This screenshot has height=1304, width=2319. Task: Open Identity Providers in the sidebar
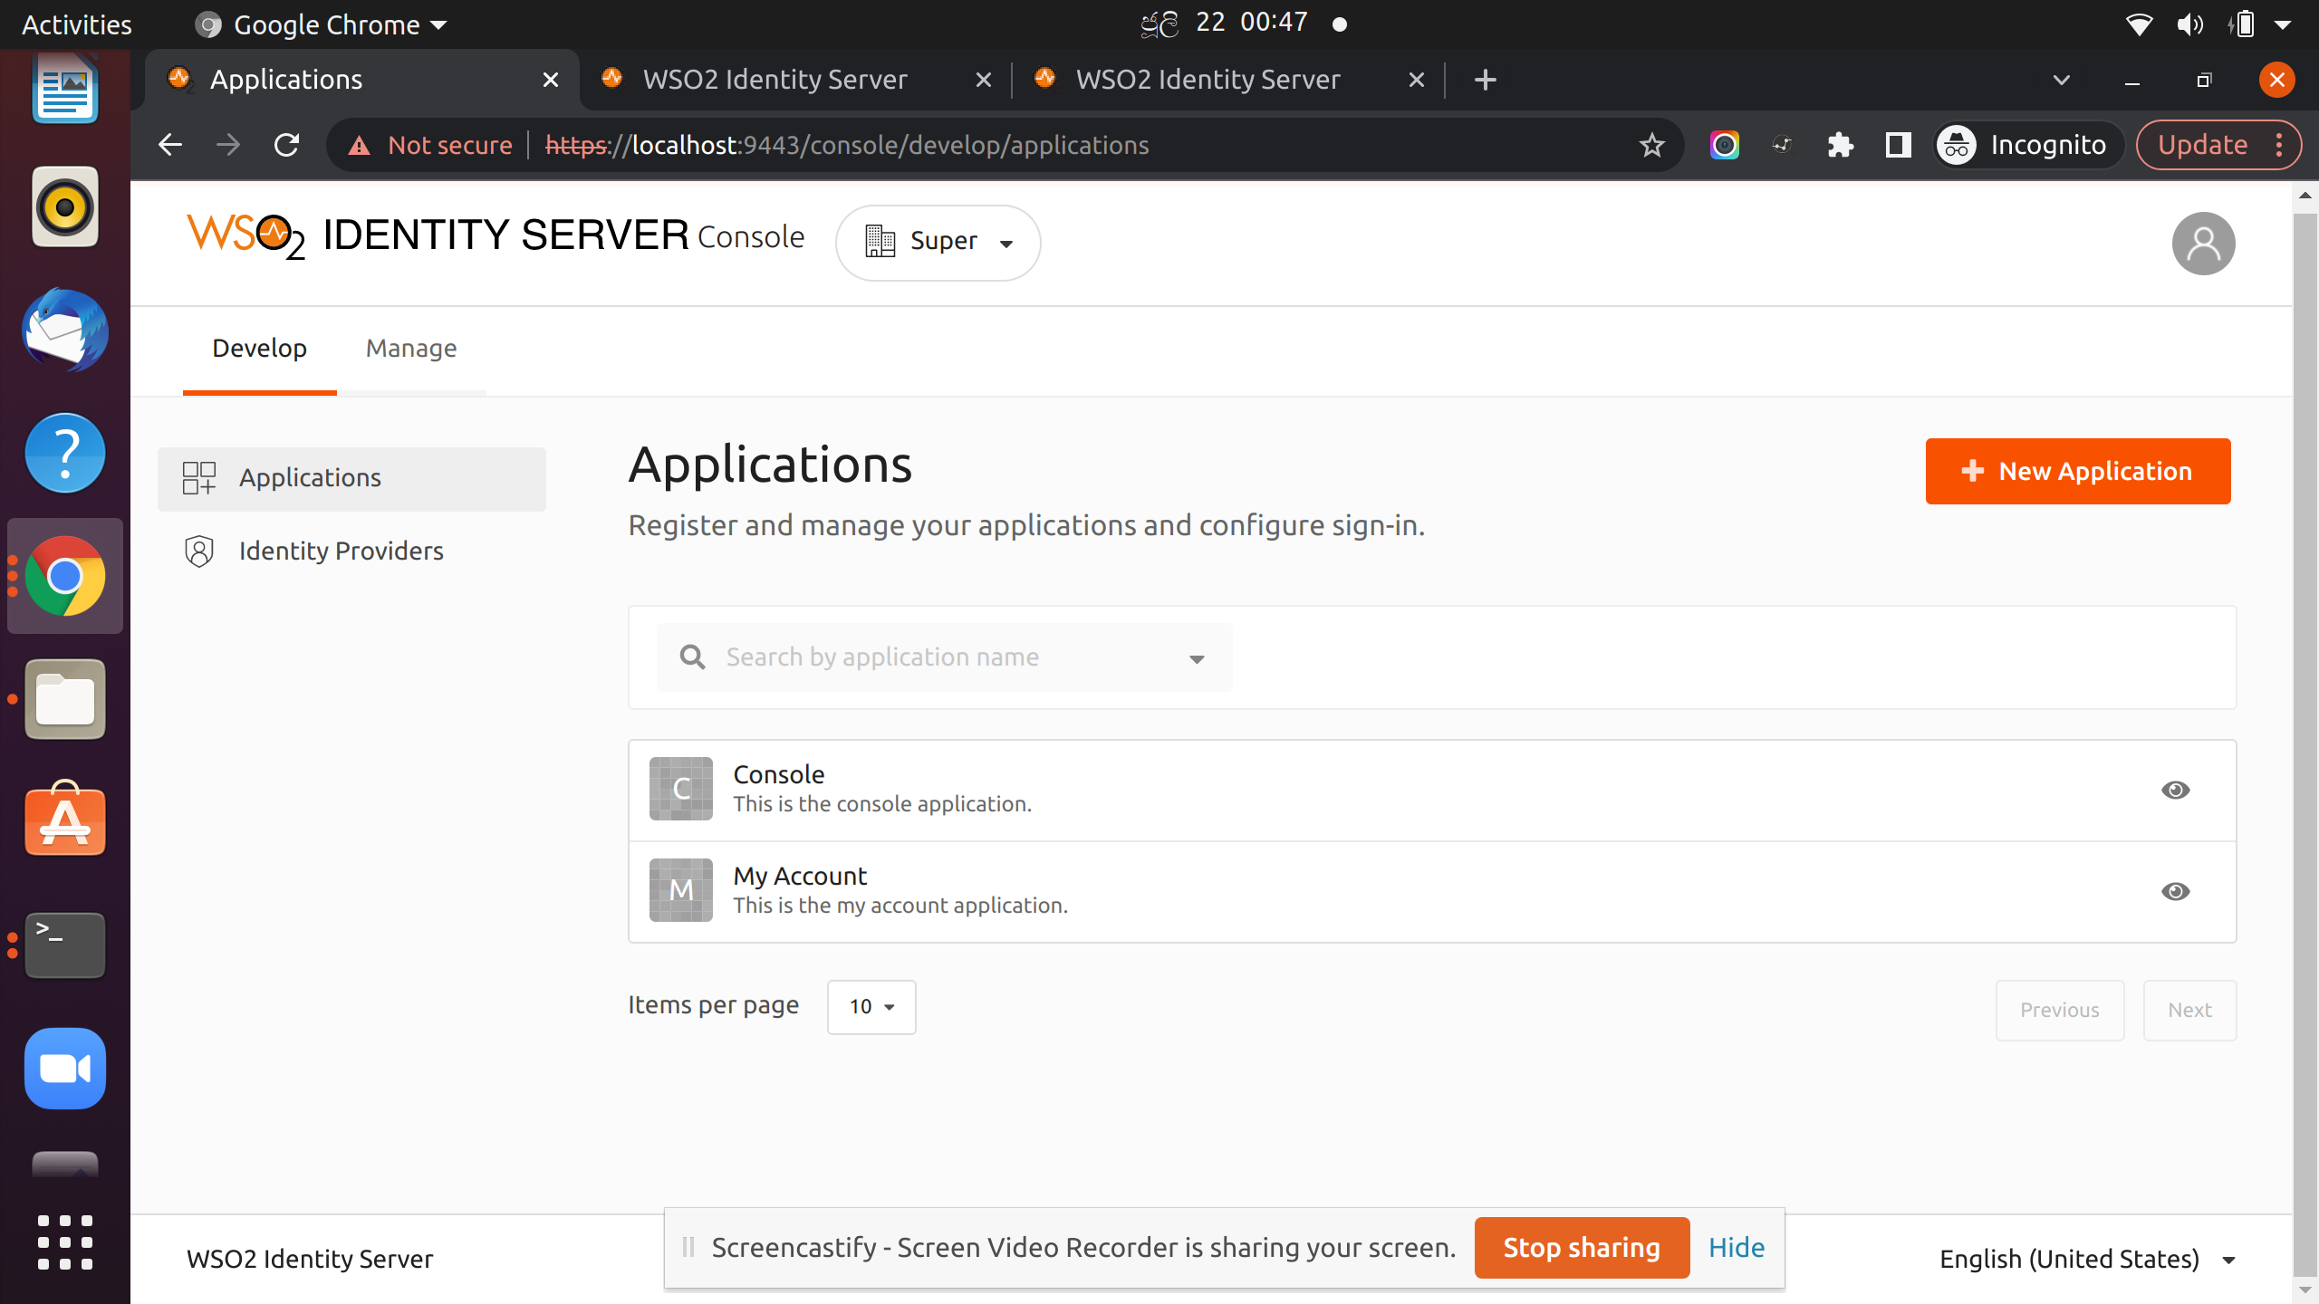click(341, 551)
